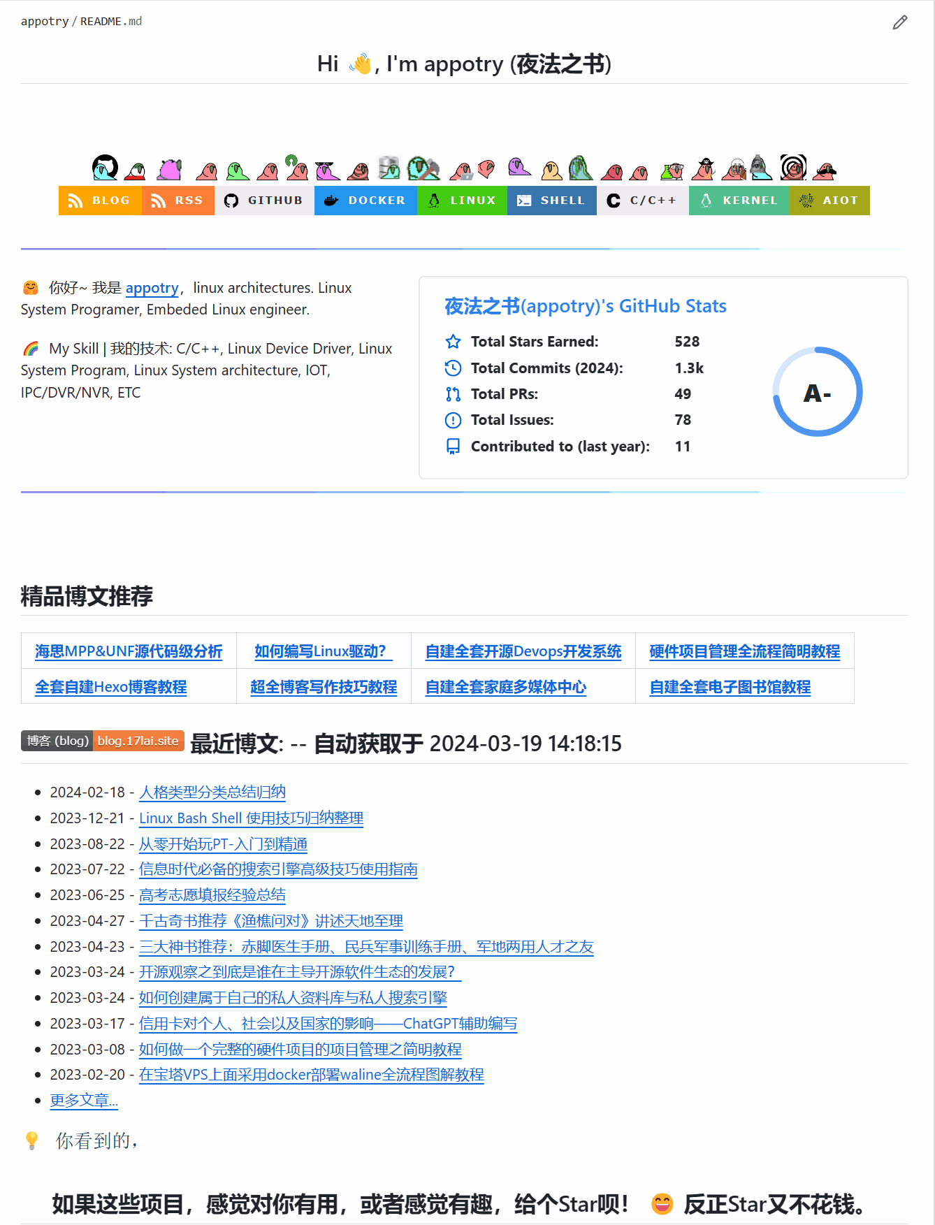Open 全套自建Hexo博客教程 link

111,687
